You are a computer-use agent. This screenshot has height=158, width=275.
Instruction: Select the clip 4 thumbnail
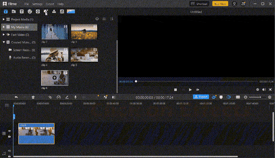(55, 55)
